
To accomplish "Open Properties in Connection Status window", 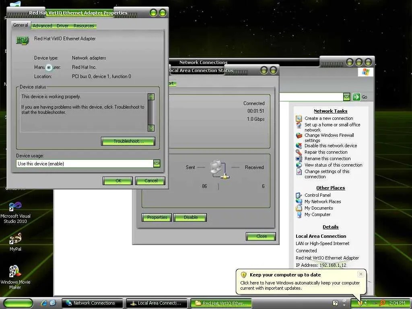I will tap(157, 217).
